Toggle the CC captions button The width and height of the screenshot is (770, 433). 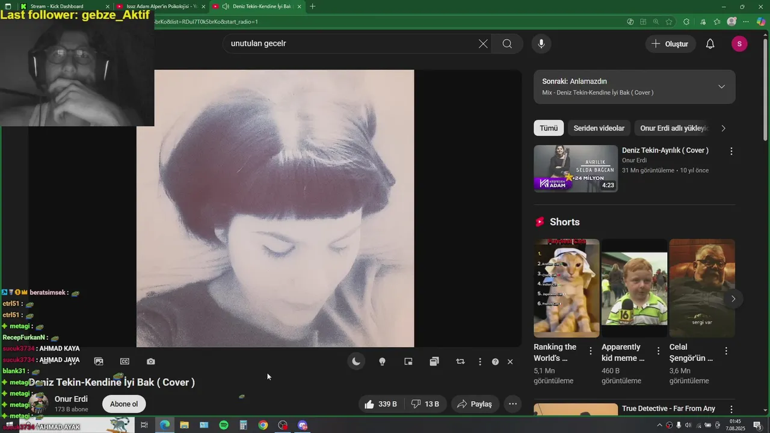point(125,361)
